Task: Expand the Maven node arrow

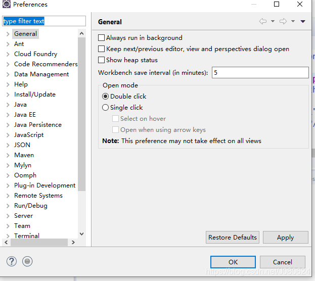Action: (8, 155)
